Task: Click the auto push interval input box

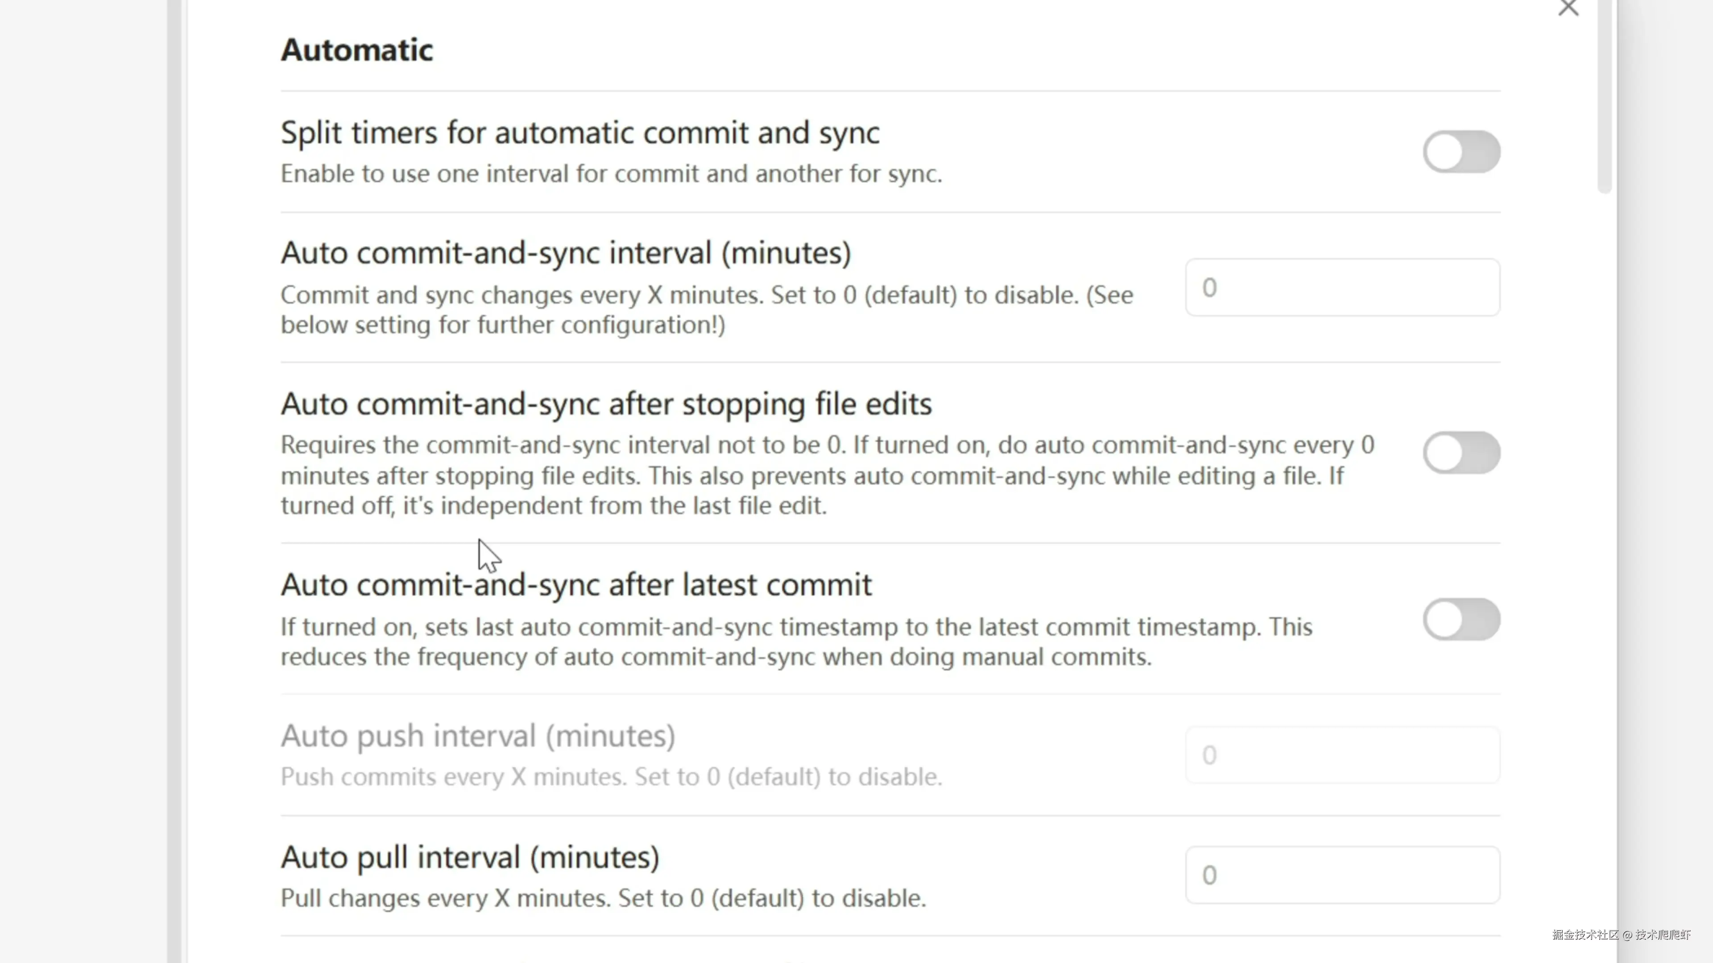Action: [x=1342, y=755]
